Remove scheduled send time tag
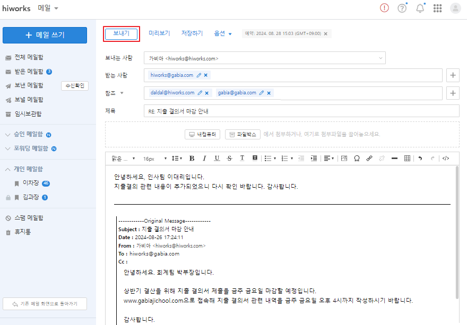 coord(326,33)
